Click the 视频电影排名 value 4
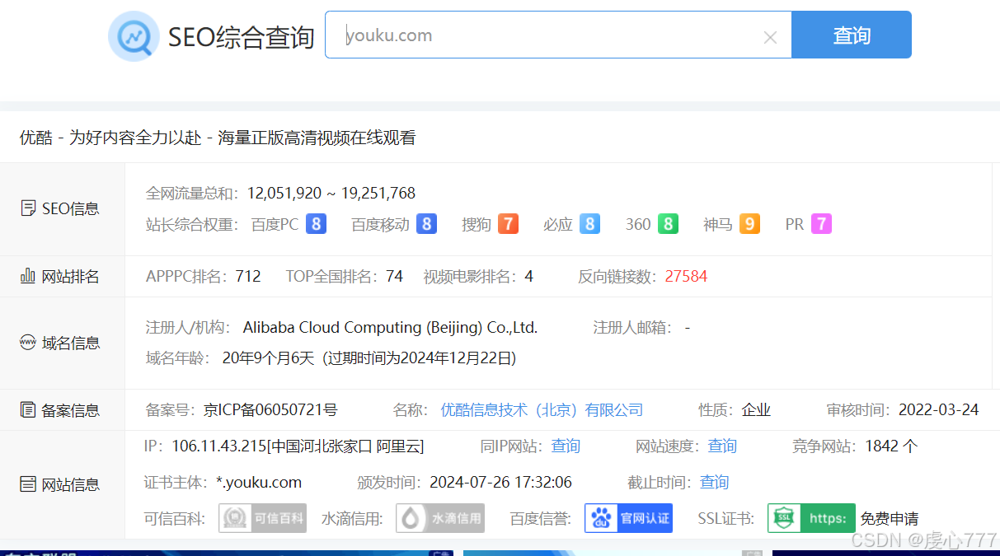The image size is (1000, 556). pos(529,277)
